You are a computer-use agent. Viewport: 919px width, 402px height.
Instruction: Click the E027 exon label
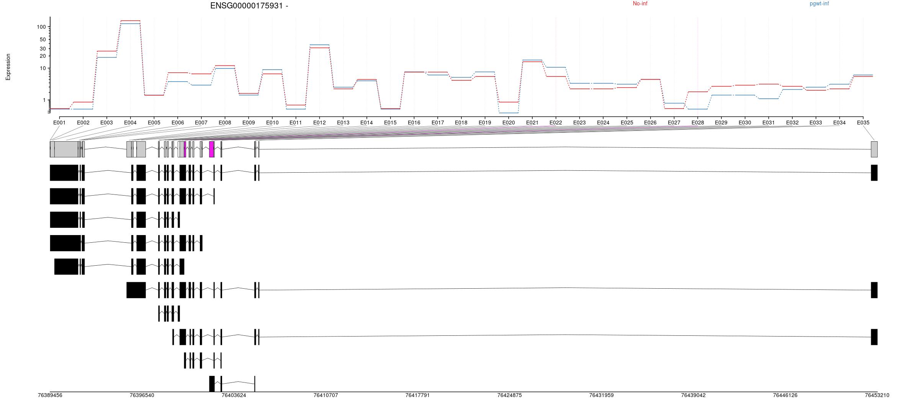[674, 123]
